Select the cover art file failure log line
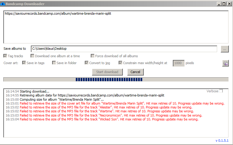Screen dimensions: 233x145 [x=115, y=103]
